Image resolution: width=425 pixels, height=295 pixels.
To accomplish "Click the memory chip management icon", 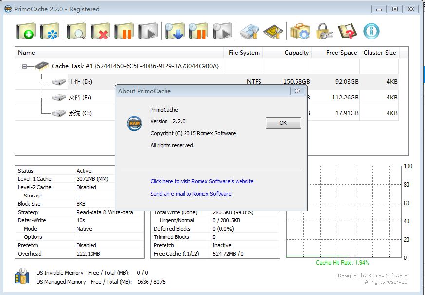I will [274, 31].
